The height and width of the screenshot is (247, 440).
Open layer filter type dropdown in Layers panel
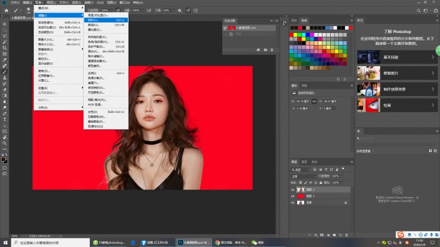(300, 170)
